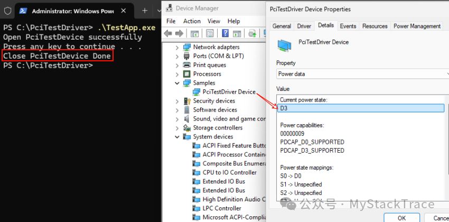The width and height of the screenshot is (449, 222).
Task: Open the File menu in Device Manager
Action: point(171,21)
